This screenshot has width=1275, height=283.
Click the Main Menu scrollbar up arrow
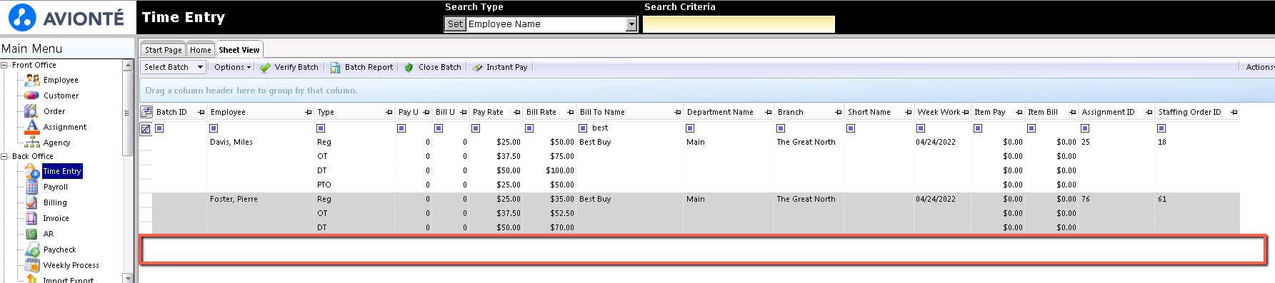point(128,65)
